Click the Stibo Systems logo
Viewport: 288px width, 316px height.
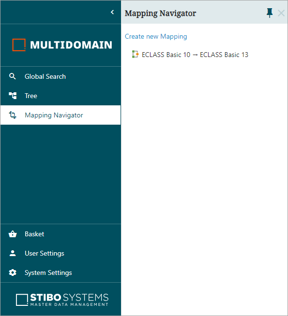(62, 300)
